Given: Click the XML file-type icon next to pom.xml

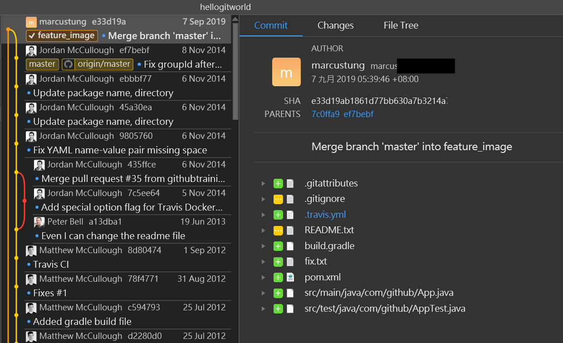Looking at the screenshot, I should (290, 277).
